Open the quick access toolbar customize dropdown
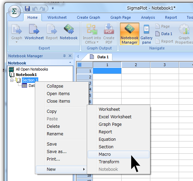The image size is (193, 181). tap(53, 8)
